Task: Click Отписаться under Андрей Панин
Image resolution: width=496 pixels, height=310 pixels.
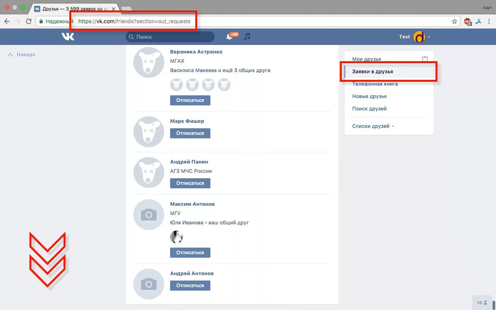Action: click(x=190, y=183)
